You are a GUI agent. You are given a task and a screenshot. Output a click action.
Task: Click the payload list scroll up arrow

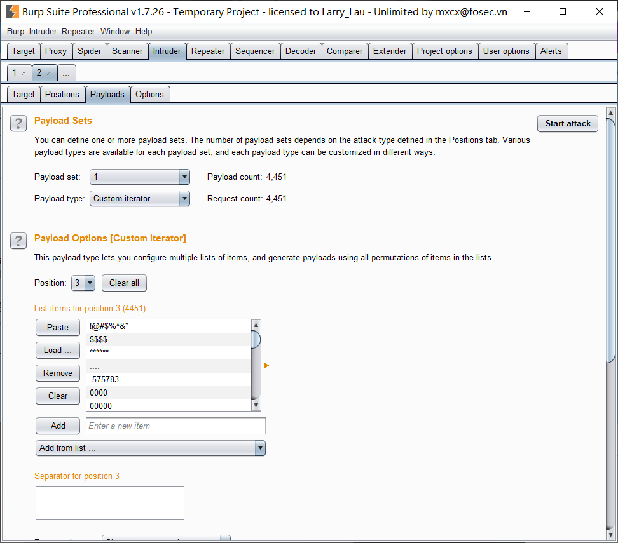tap(256, 325)
